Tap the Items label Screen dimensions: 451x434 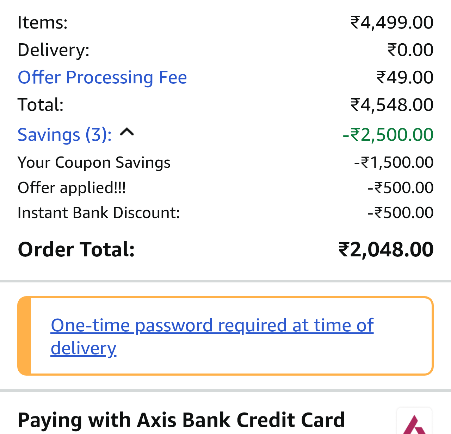(42, 23)
